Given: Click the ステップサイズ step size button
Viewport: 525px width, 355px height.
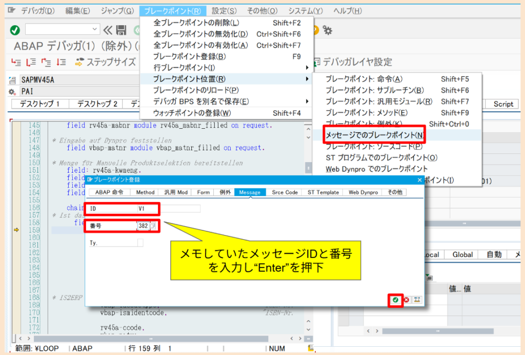Looking at the screenshot, I should point(106,62).
